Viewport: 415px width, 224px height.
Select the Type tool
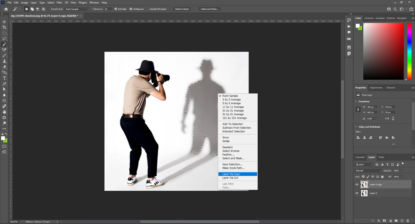tap(4, 78)
